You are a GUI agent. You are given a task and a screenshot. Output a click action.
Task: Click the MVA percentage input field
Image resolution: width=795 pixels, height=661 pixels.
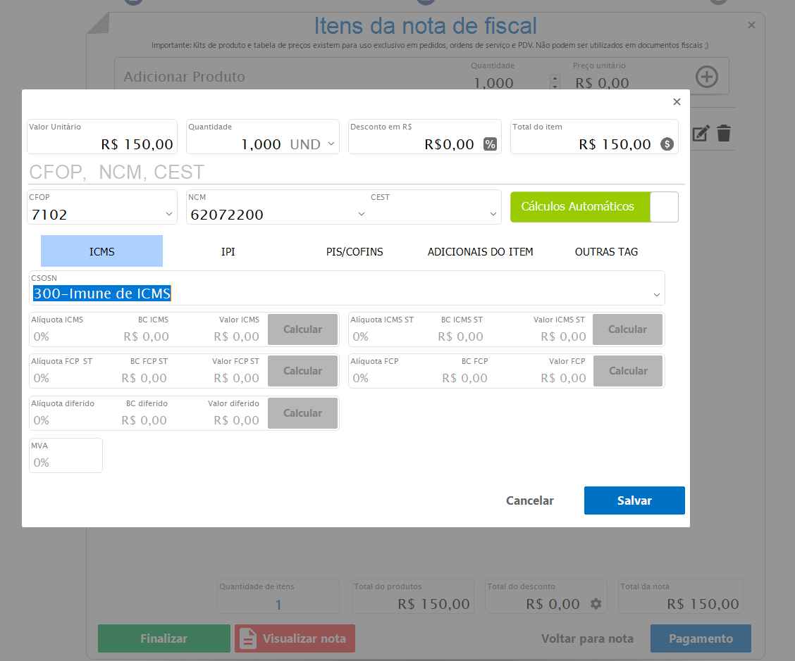pos(66,462)
